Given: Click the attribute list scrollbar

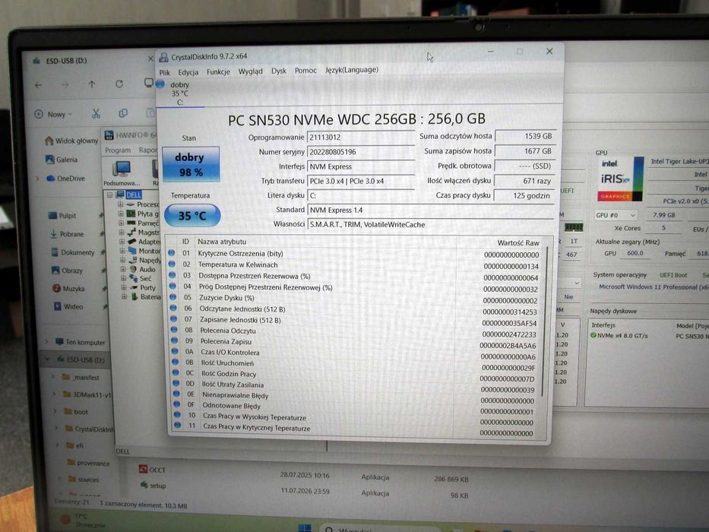Looking at the screenshot, I should (x=544, y=321).
